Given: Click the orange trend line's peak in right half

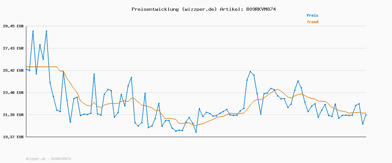Looking at the screenshot, I should tap(277, 89).
